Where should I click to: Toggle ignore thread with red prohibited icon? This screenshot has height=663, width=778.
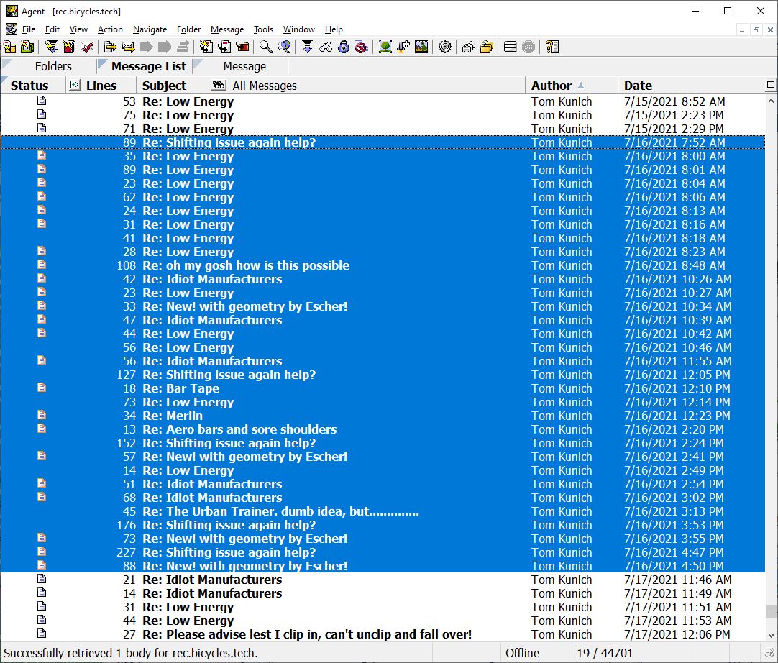pos(361,47)
